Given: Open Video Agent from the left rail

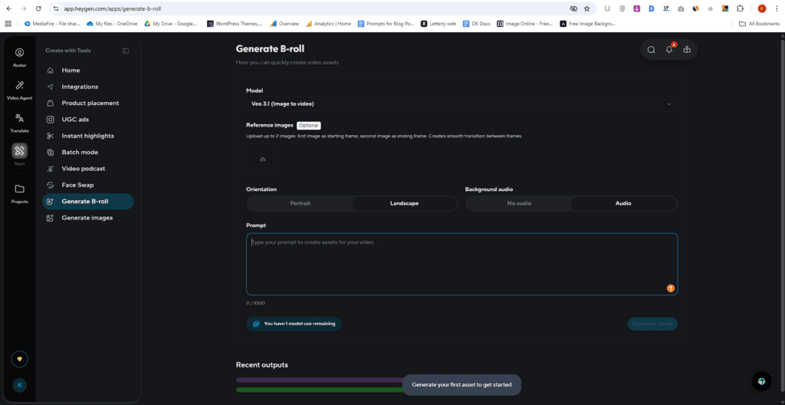Looking at the screenshot, I should pyautogui.click(x=19, y=91).
